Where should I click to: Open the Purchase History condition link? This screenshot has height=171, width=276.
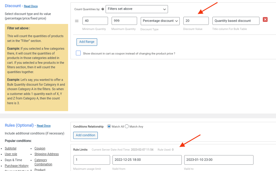[16, 166]
